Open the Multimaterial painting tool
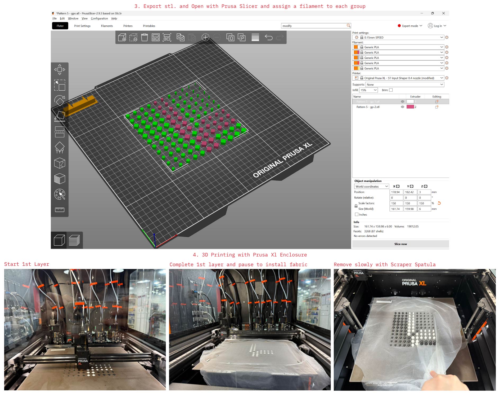Image resolution: width=500 pixels, height=393 pixels. click(60, 194)
